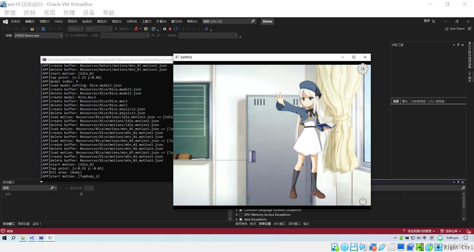Click the search magnifier icon in VS search box

click(x=253, y=21)
